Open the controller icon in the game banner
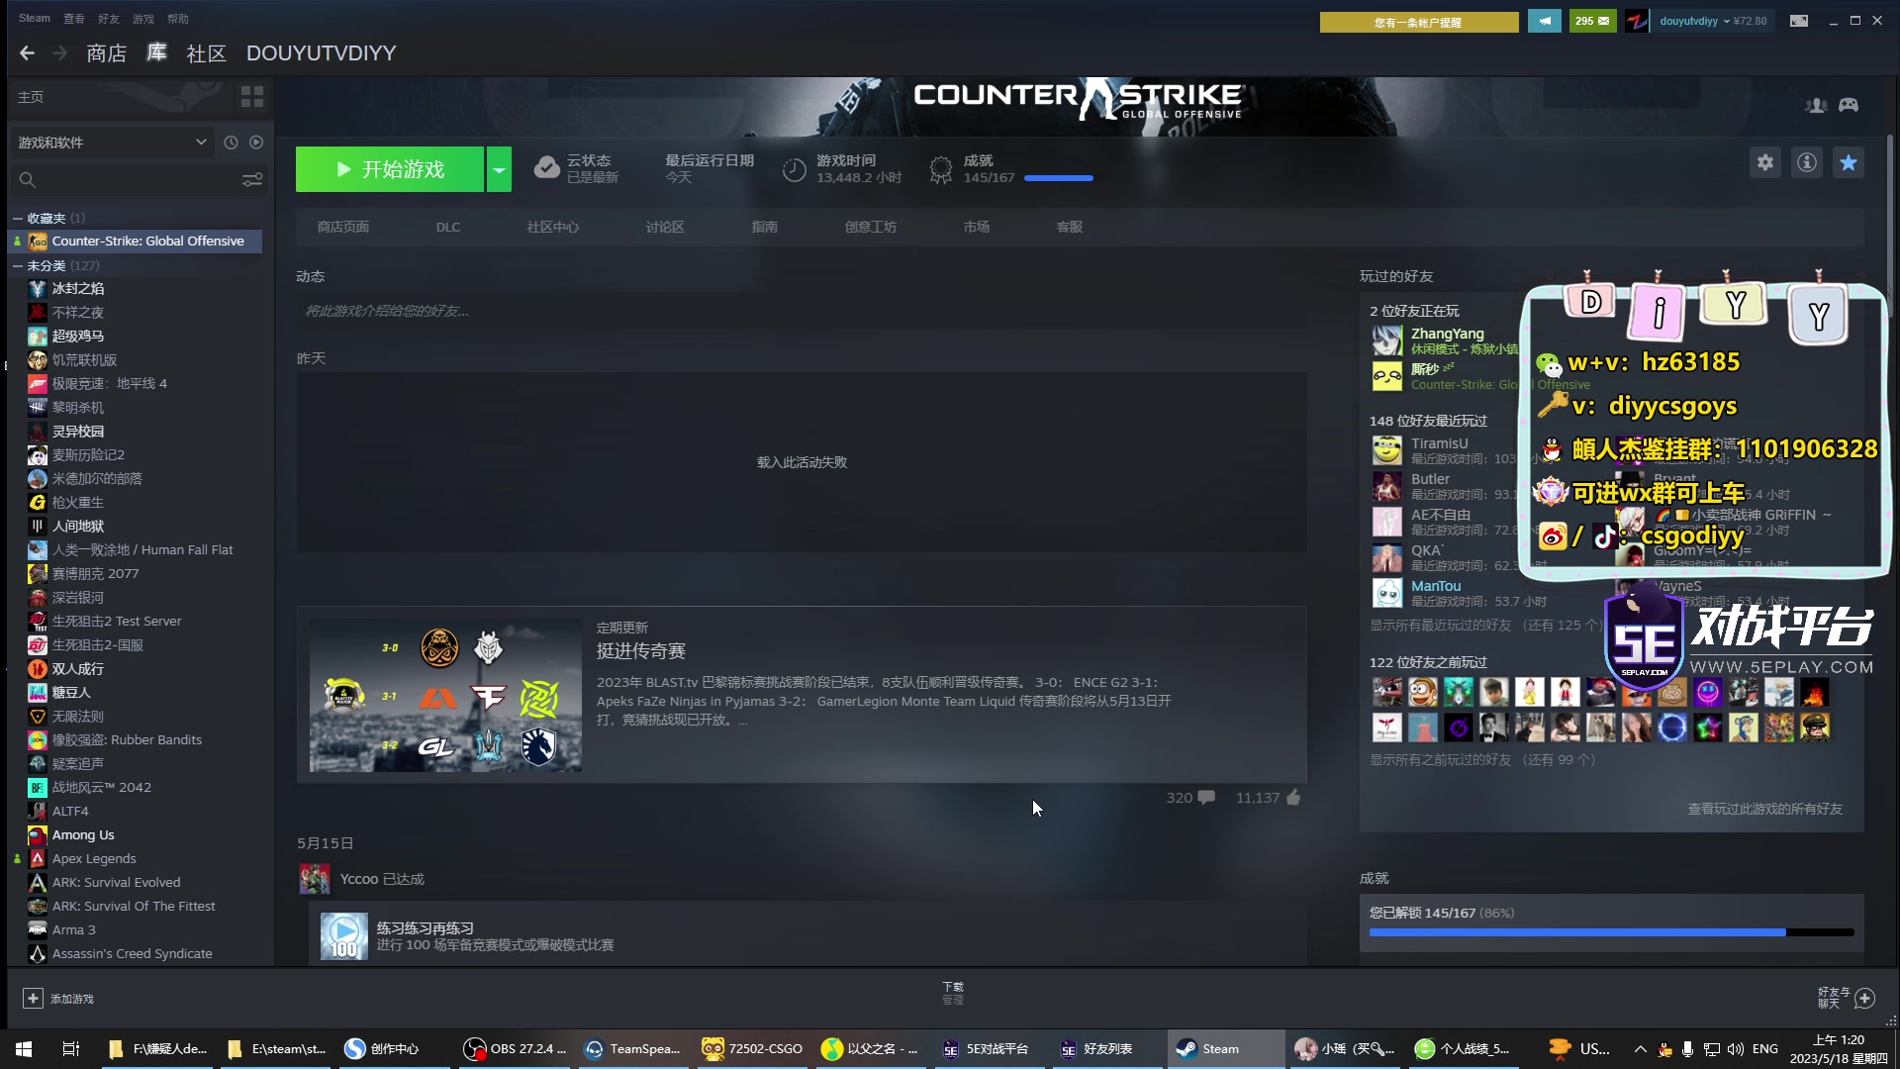The height and width of the screenshot is (1069, 1900). (x=1849, y=105)
